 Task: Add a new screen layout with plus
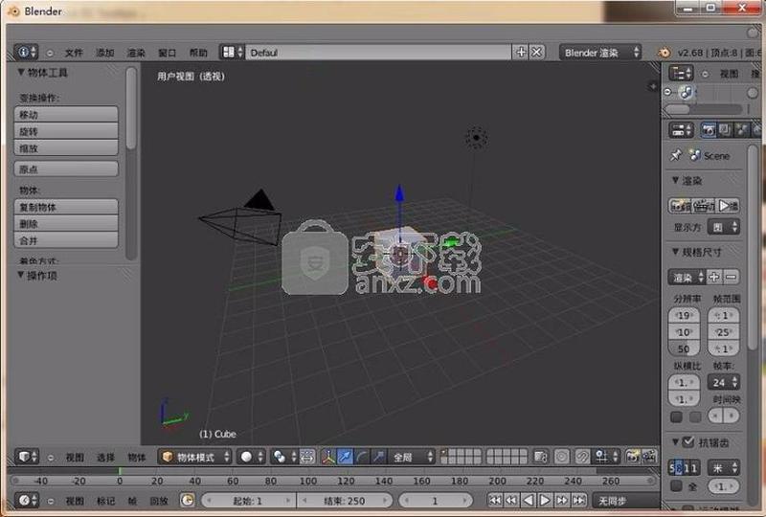(x=521, y=52)
